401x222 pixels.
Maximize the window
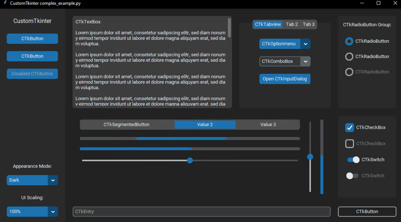click(x=378, y=3)
